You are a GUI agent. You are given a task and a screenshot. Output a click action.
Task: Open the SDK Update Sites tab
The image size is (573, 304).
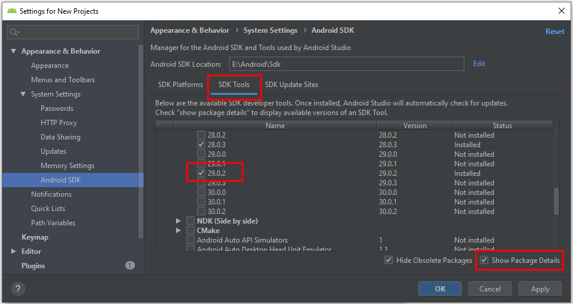(291, 85)
